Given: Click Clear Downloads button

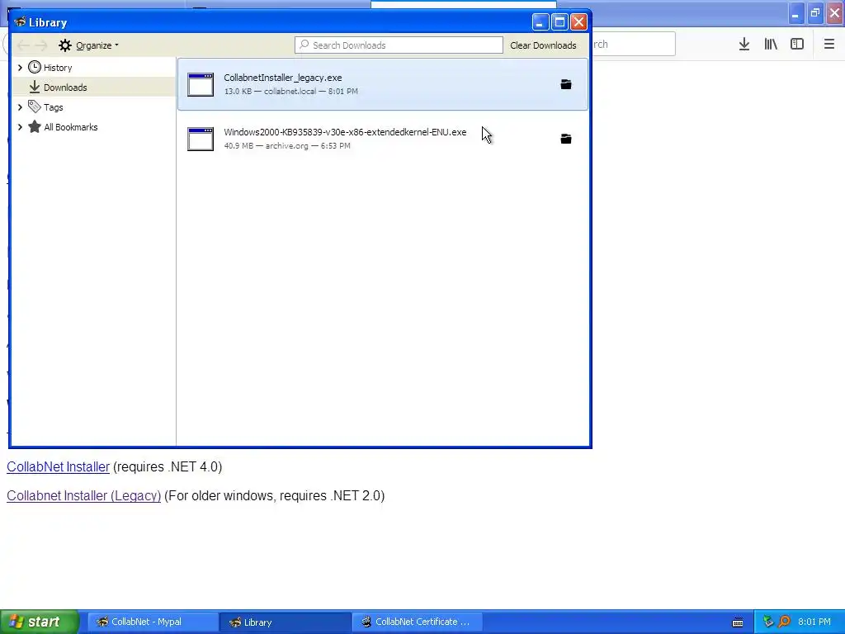Looking at the screenshot, I should [x=543, y=45].
